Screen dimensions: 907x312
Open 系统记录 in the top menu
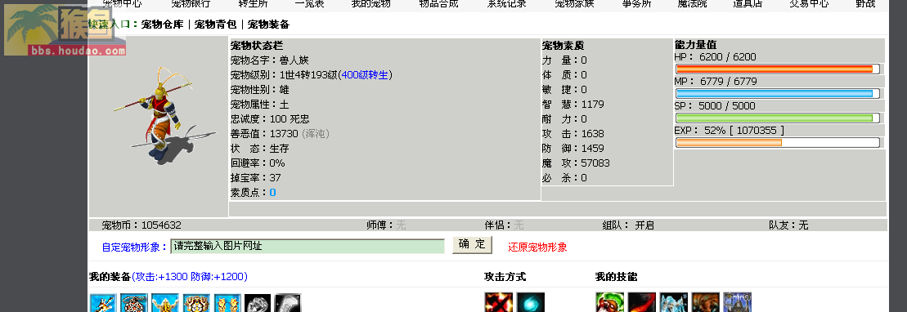coord(507,4)
